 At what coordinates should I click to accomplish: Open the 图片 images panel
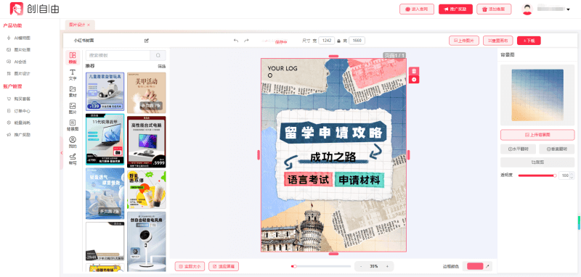[x=73, y=108]
